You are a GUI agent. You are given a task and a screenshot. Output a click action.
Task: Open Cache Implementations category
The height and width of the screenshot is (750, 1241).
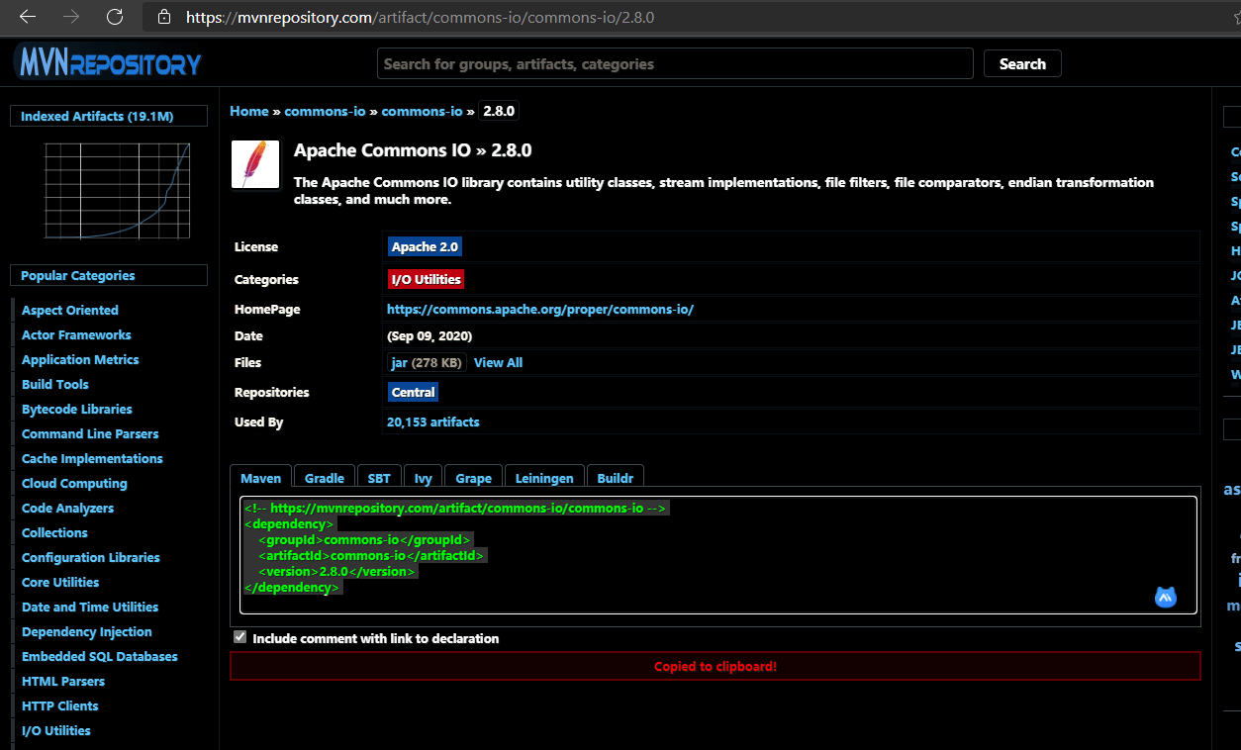(92, 458)
